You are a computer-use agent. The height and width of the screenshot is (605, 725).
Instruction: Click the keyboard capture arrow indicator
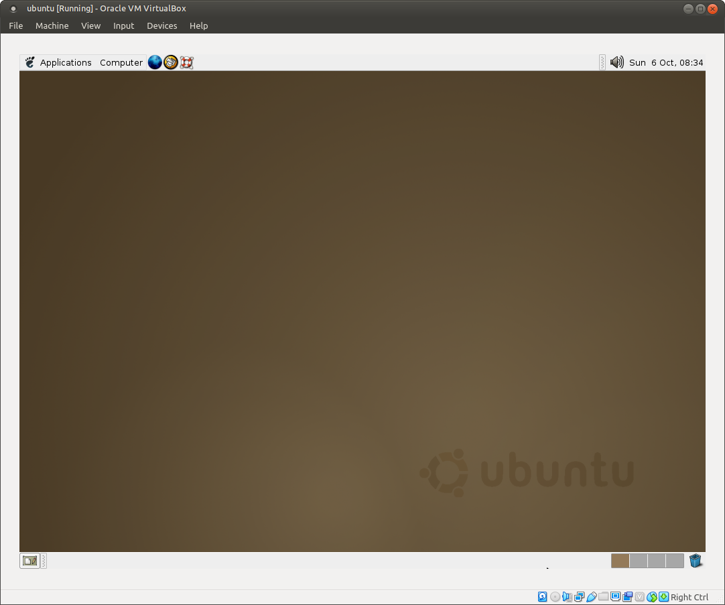click(x=663, y=597)
